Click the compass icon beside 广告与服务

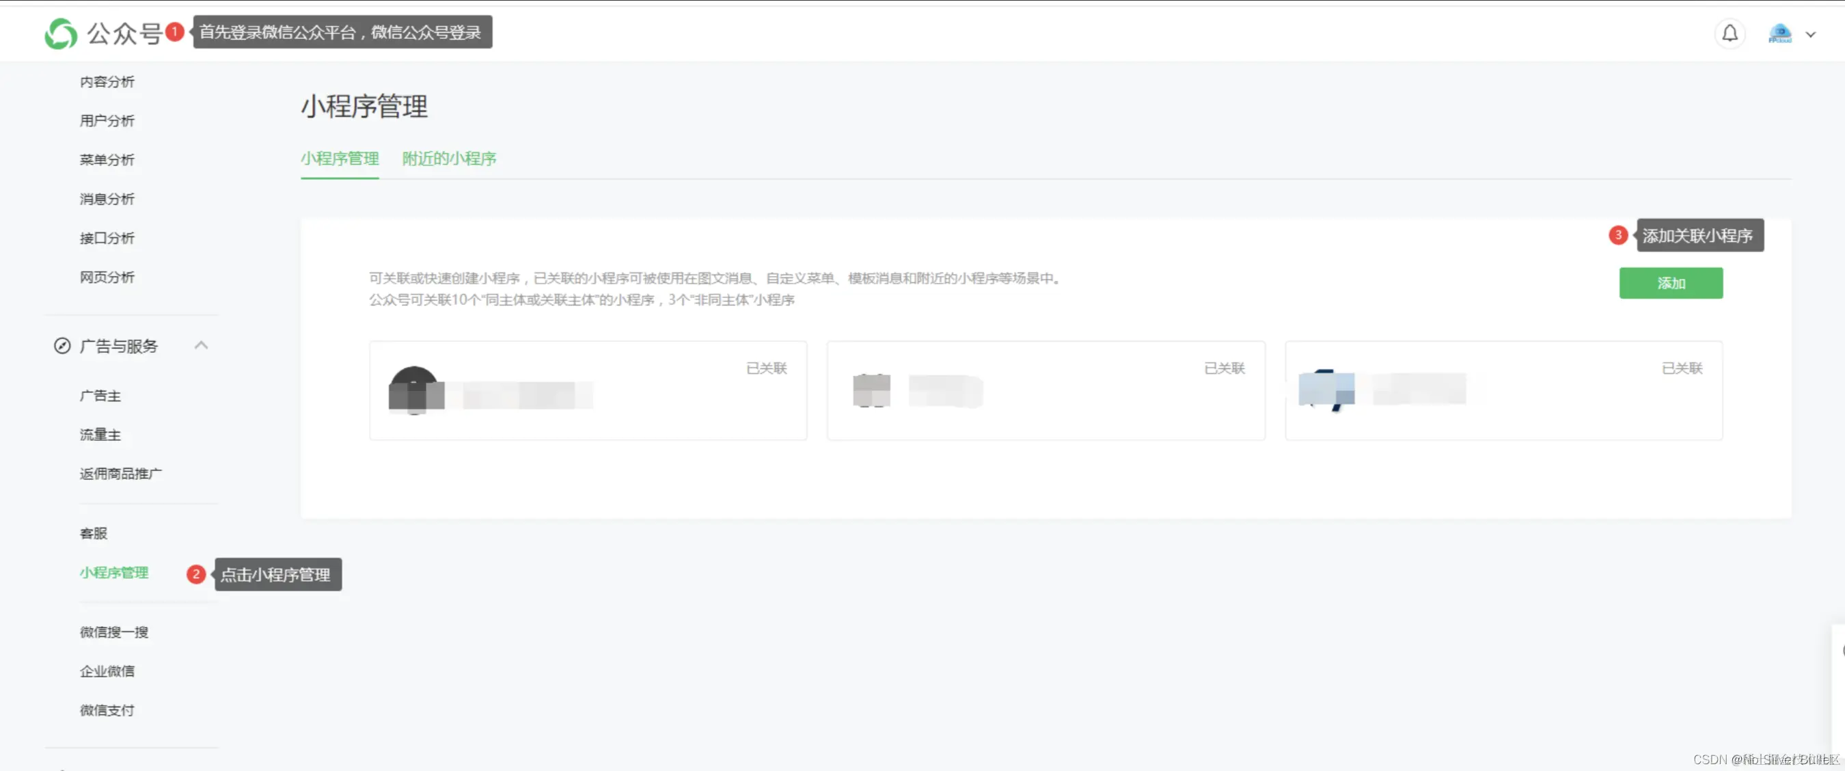[x=62, y=346]
